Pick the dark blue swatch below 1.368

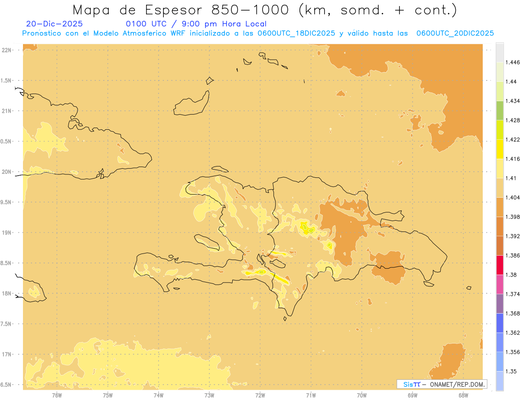coord(500,323)
